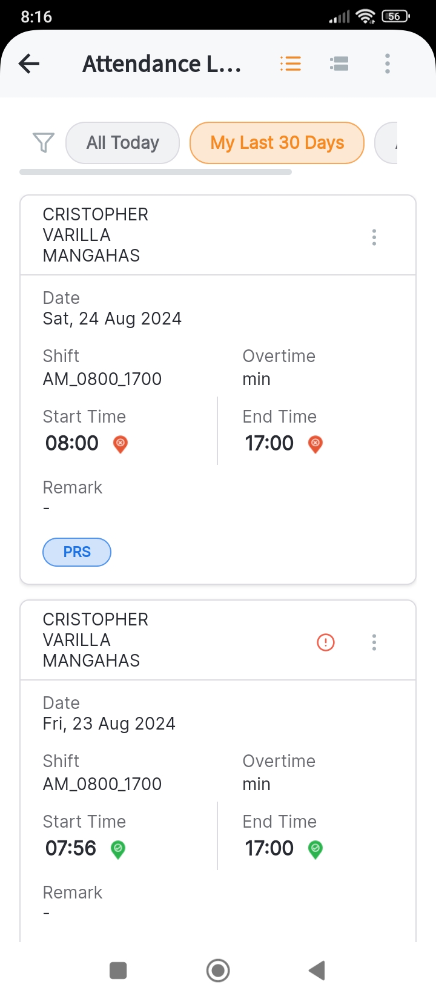Click the blue PRS status badge
Viewport: 436px width, 999px height.
point(77,552)
